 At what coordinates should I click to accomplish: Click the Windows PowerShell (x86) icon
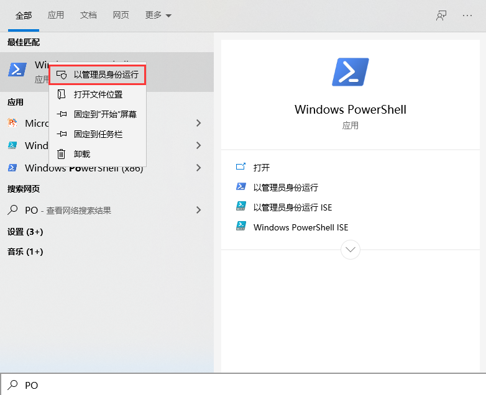pos(12,168)
